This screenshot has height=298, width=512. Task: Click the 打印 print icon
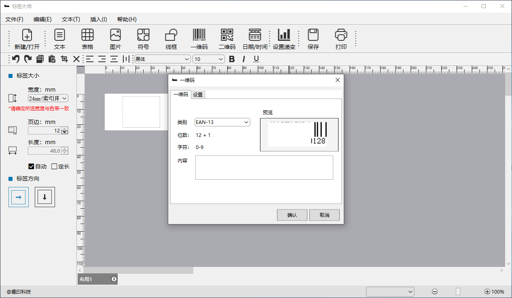point(341,39)
